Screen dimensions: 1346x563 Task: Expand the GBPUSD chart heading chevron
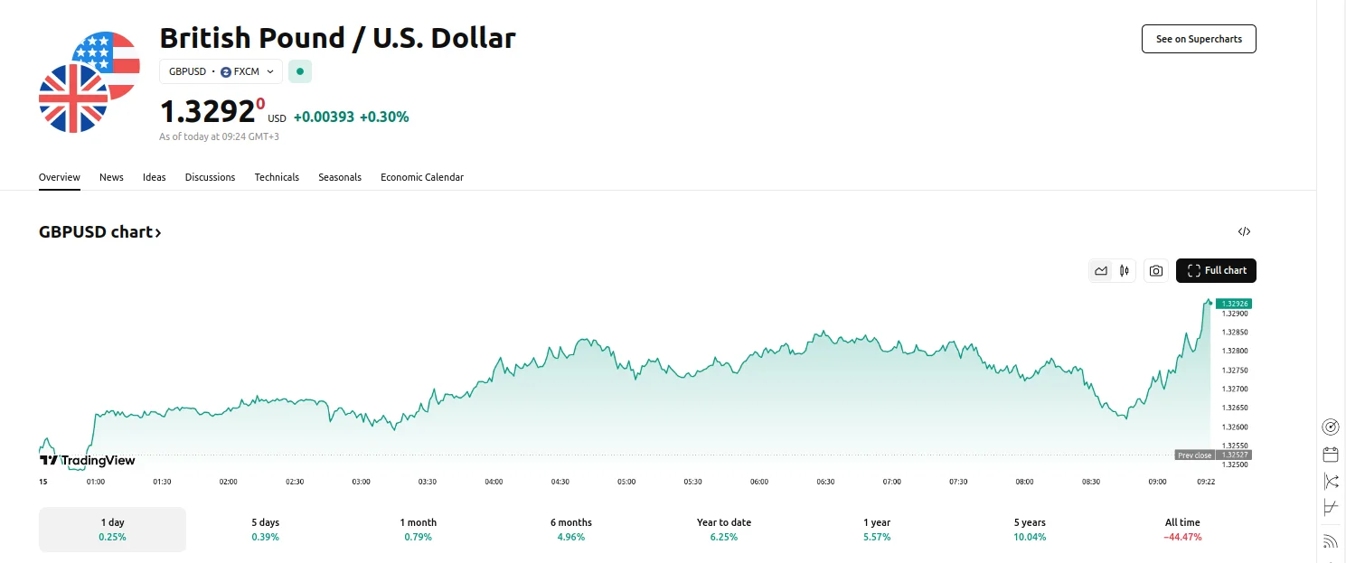(158, 233)
